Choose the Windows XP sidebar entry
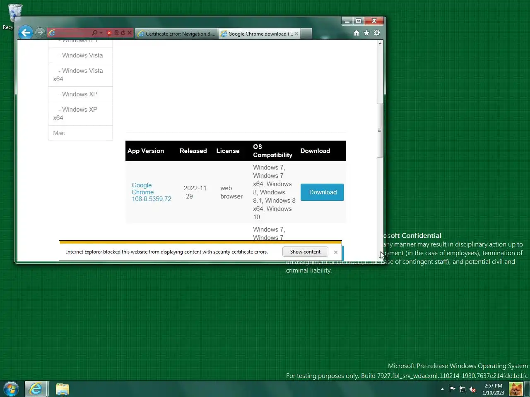The image size is (530, 397). pos(80,94)
